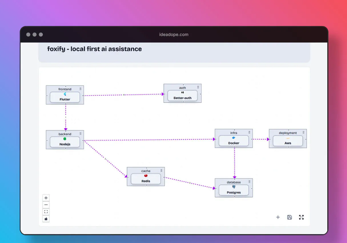347x243 pixels.
Task: Click the Aws logo icon
Action: [288, 138]
